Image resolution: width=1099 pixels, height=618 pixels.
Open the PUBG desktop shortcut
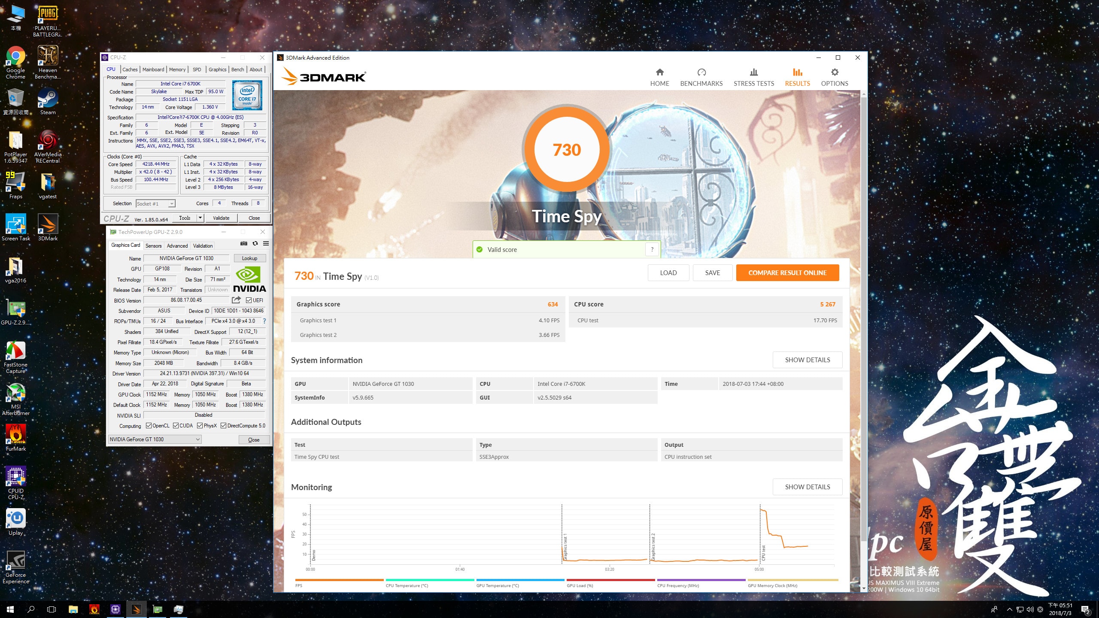click(x=48, y=21)
